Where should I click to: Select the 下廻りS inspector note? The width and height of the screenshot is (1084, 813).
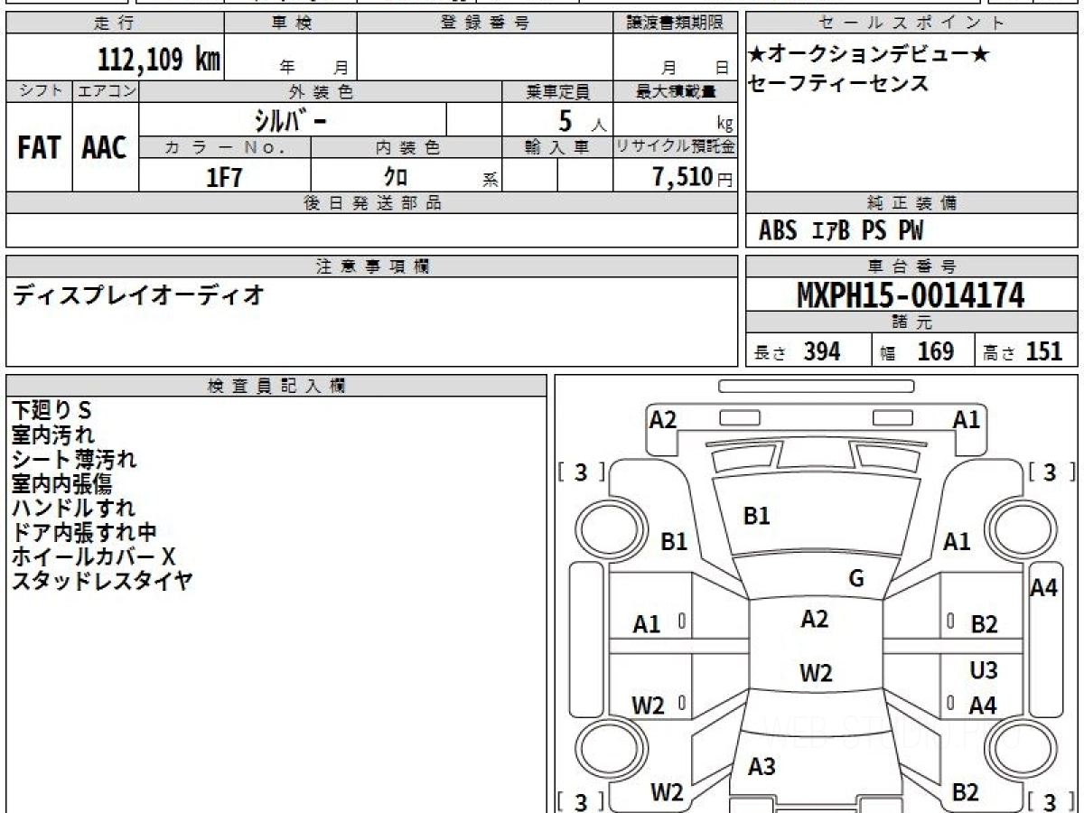click(51, 411)
